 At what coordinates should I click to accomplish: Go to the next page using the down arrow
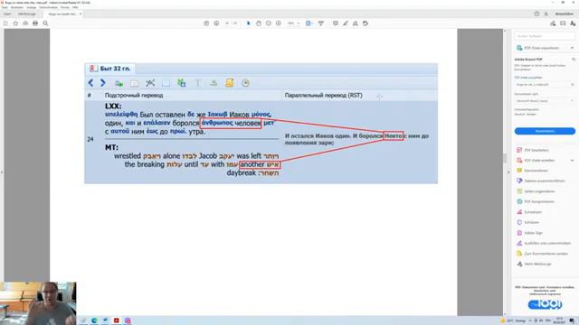coord(216,23)
